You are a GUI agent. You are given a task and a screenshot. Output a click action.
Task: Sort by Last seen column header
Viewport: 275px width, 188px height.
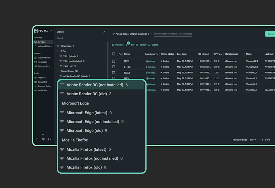pos(182,54)
